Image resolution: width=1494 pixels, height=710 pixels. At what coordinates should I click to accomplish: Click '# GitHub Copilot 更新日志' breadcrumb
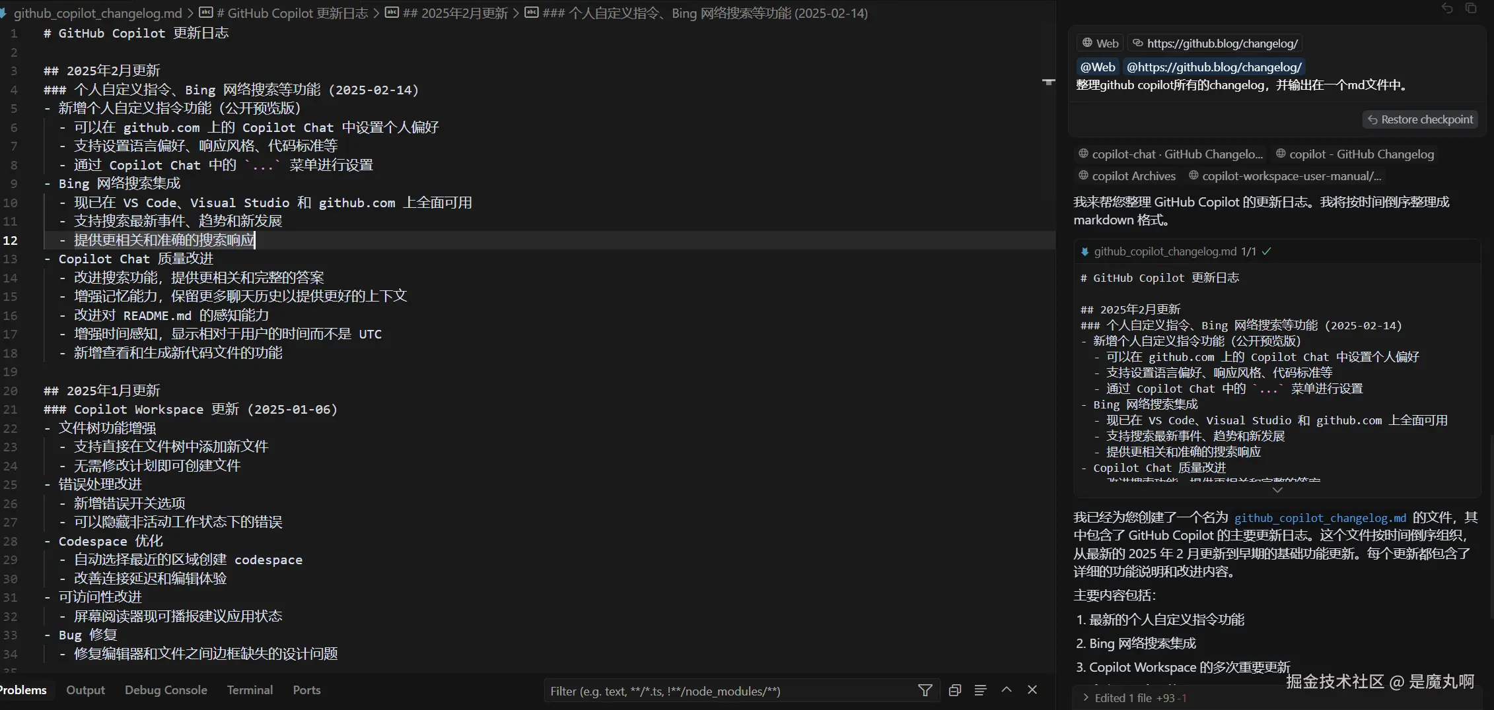pyautogui.click(x=291, y=13)
